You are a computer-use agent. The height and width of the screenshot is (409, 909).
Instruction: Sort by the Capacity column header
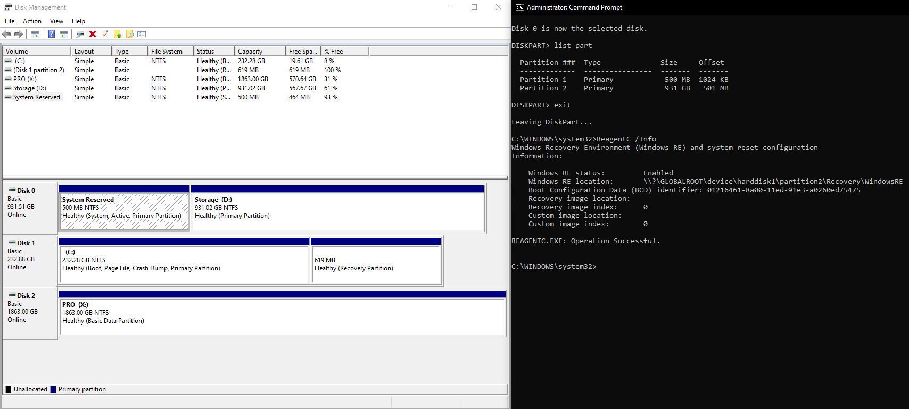260,52
